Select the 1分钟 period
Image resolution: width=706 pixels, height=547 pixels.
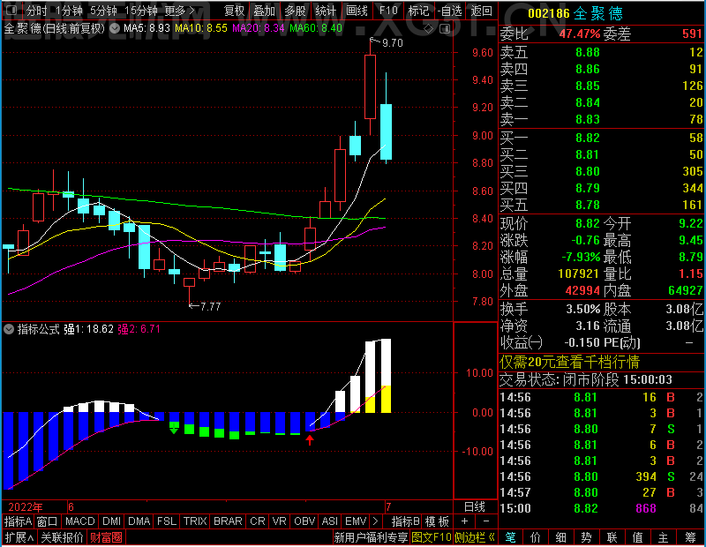tap(69, 11)
